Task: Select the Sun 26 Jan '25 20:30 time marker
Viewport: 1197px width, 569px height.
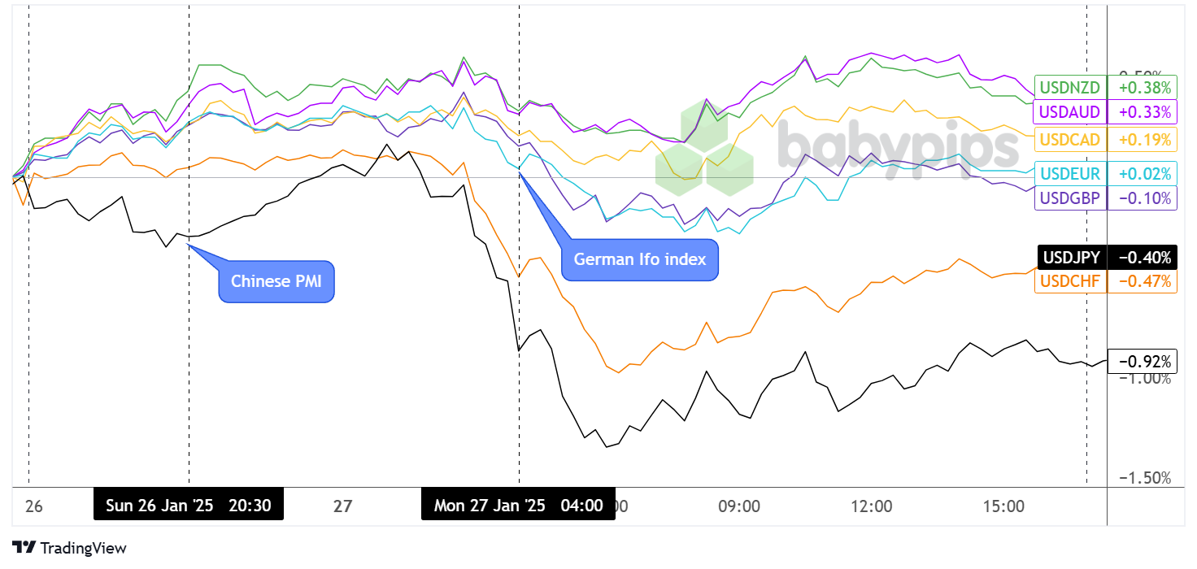Action: click(x=189, y=506)
